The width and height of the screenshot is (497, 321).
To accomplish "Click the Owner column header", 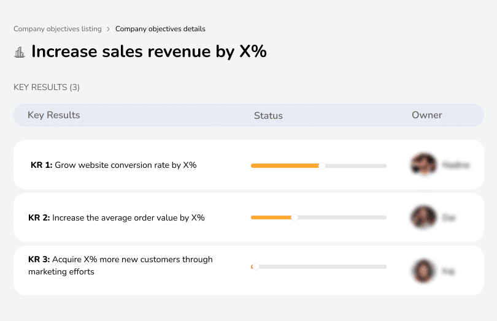I will [426, 115].
